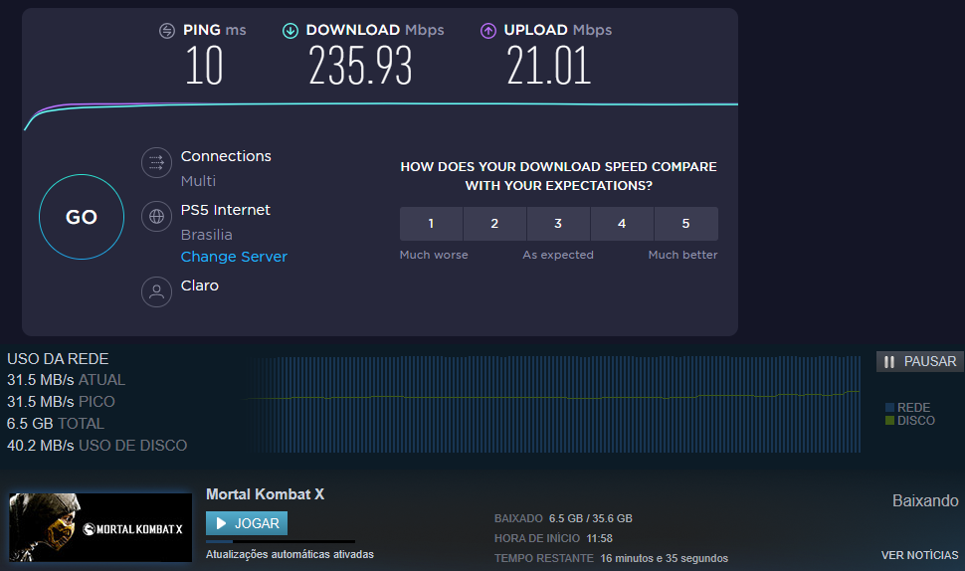
Task: Click Atualizações automáticas ativadas text
Action: click(289, 554)
